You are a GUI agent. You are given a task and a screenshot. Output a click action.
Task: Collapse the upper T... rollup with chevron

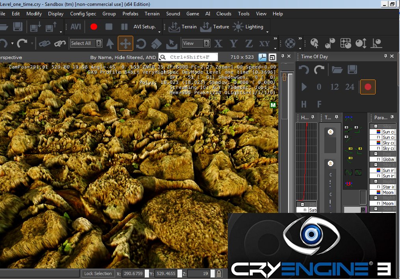point(330,132)
